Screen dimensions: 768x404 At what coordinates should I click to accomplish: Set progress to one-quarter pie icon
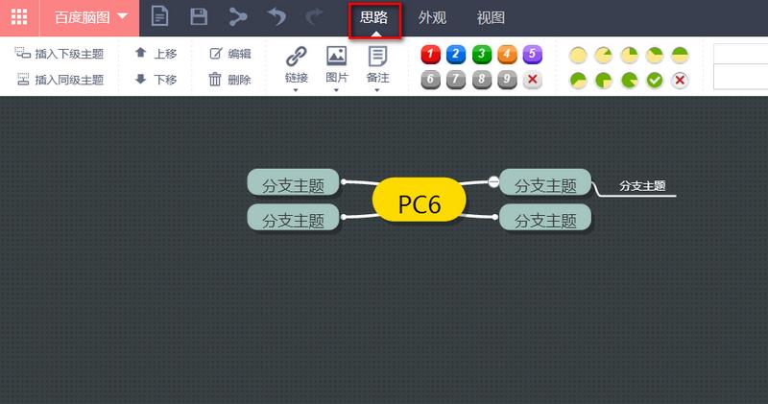click(629, 56)
